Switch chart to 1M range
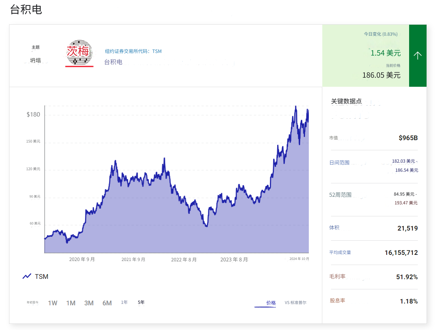The height and width of the screenshot is (330, 436). (x=71, y=303)
